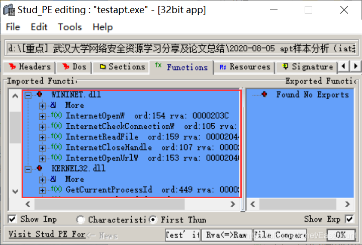362x245 pixels.
Task: Toggle the Show Exp checkbox
Action: pos(349,219)
